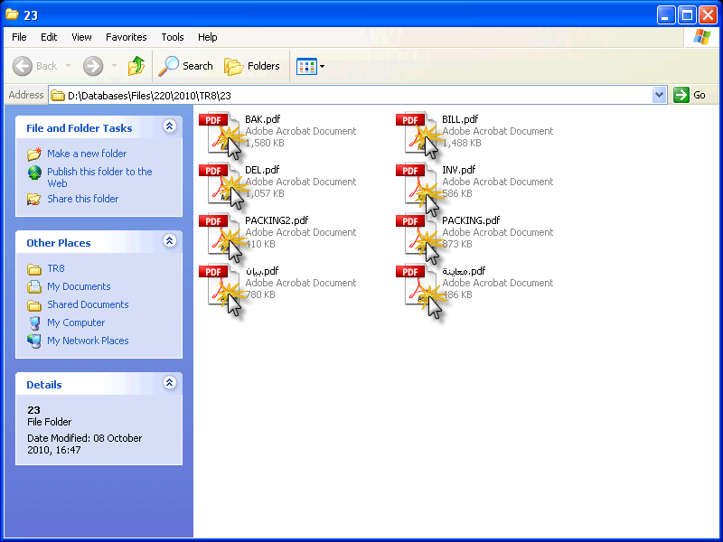This screenshot has width=723, height=542.
Task: Click the BILL.pdf file name text
Action: point(460,119)
